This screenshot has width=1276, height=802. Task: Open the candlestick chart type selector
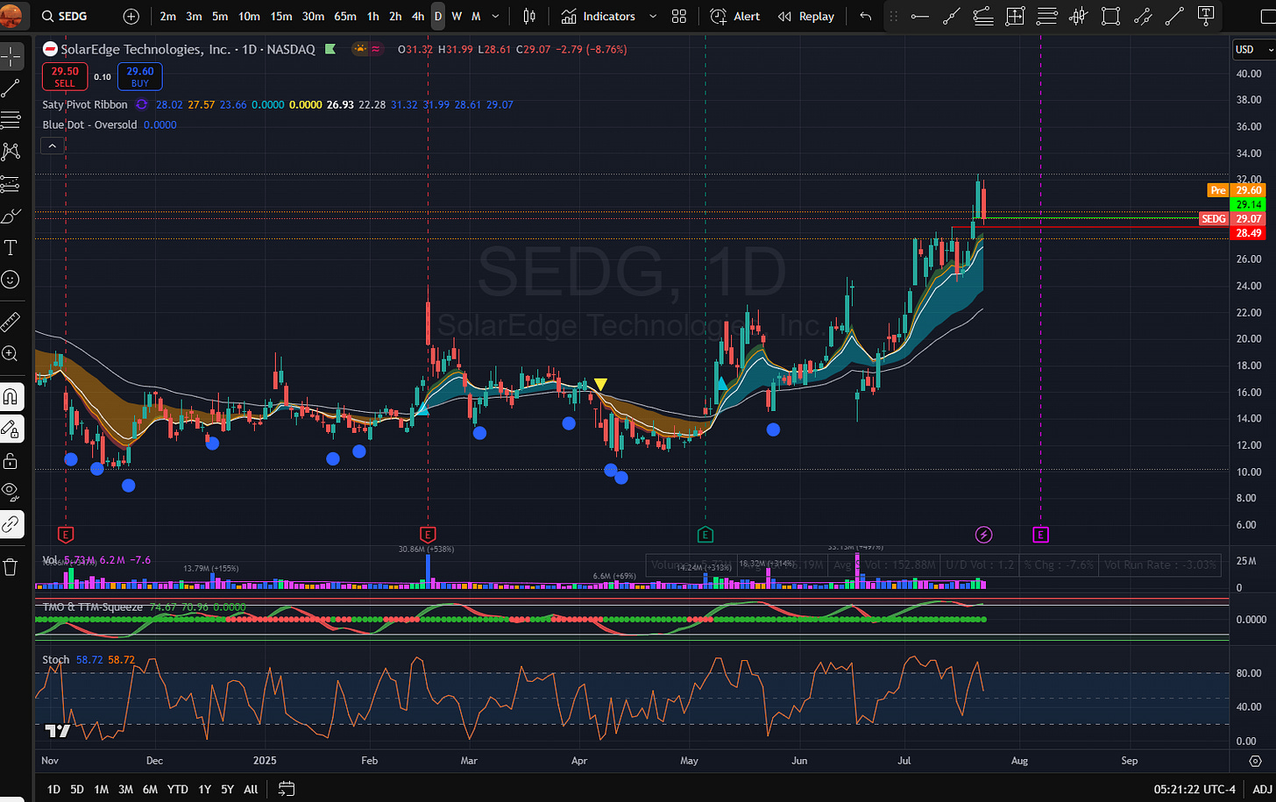pyautogui.click(x=529, y=16)
